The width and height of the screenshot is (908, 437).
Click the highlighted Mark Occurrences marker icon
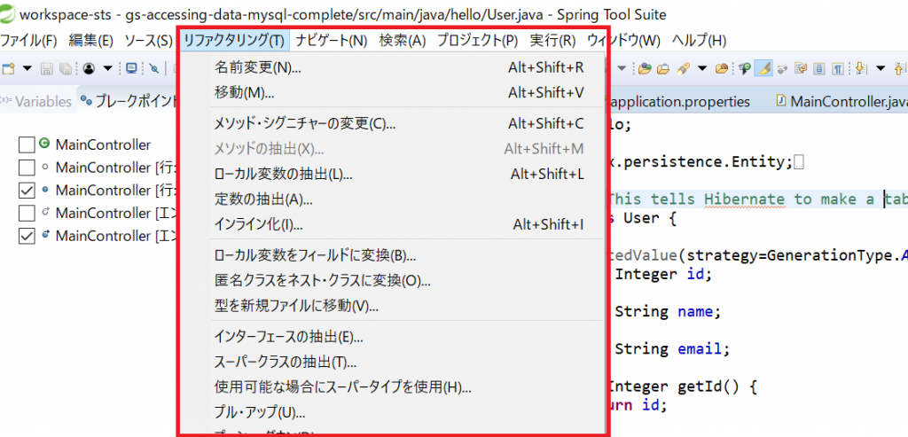tap(765, 68)
